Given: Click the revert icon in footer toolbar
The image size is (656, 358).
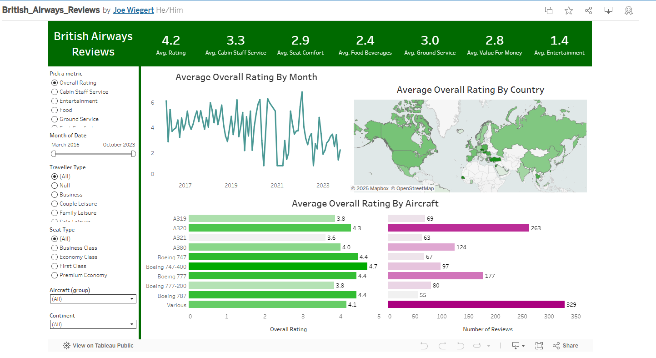Looking at the screenshot, I should [x=460, y=346].
